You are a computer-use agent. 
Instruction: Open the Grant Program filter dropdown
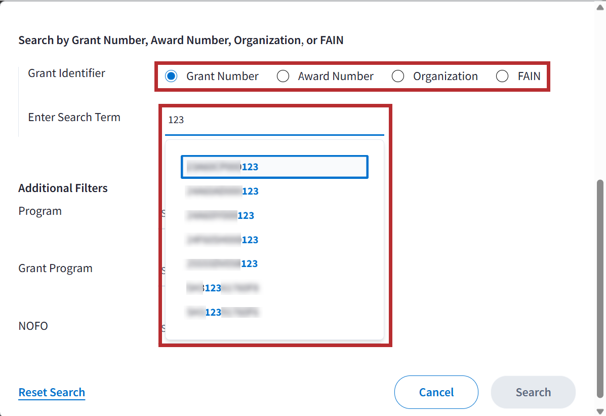click(x=163, y=270)
